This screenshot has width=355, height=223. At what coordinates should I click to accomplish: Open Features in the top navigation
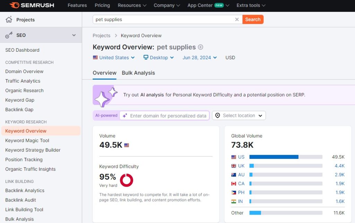coord(77,5)
